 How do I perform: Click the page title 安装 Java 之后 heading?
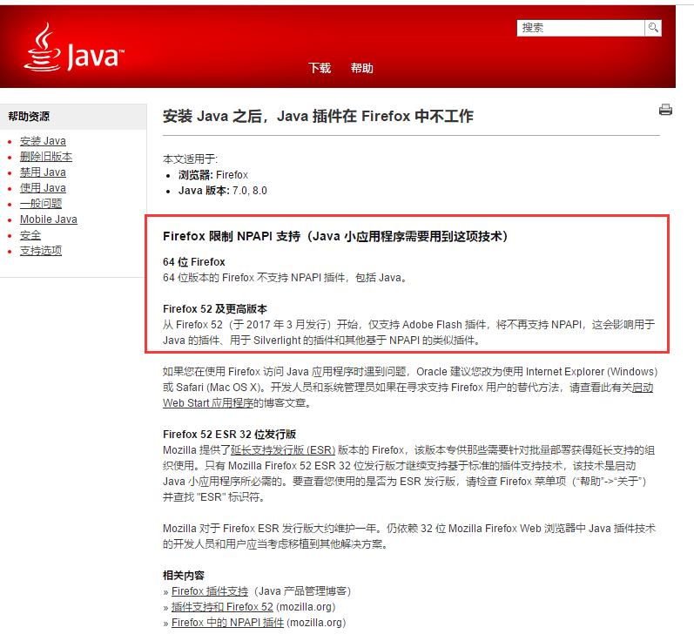[x=318, y=116]
